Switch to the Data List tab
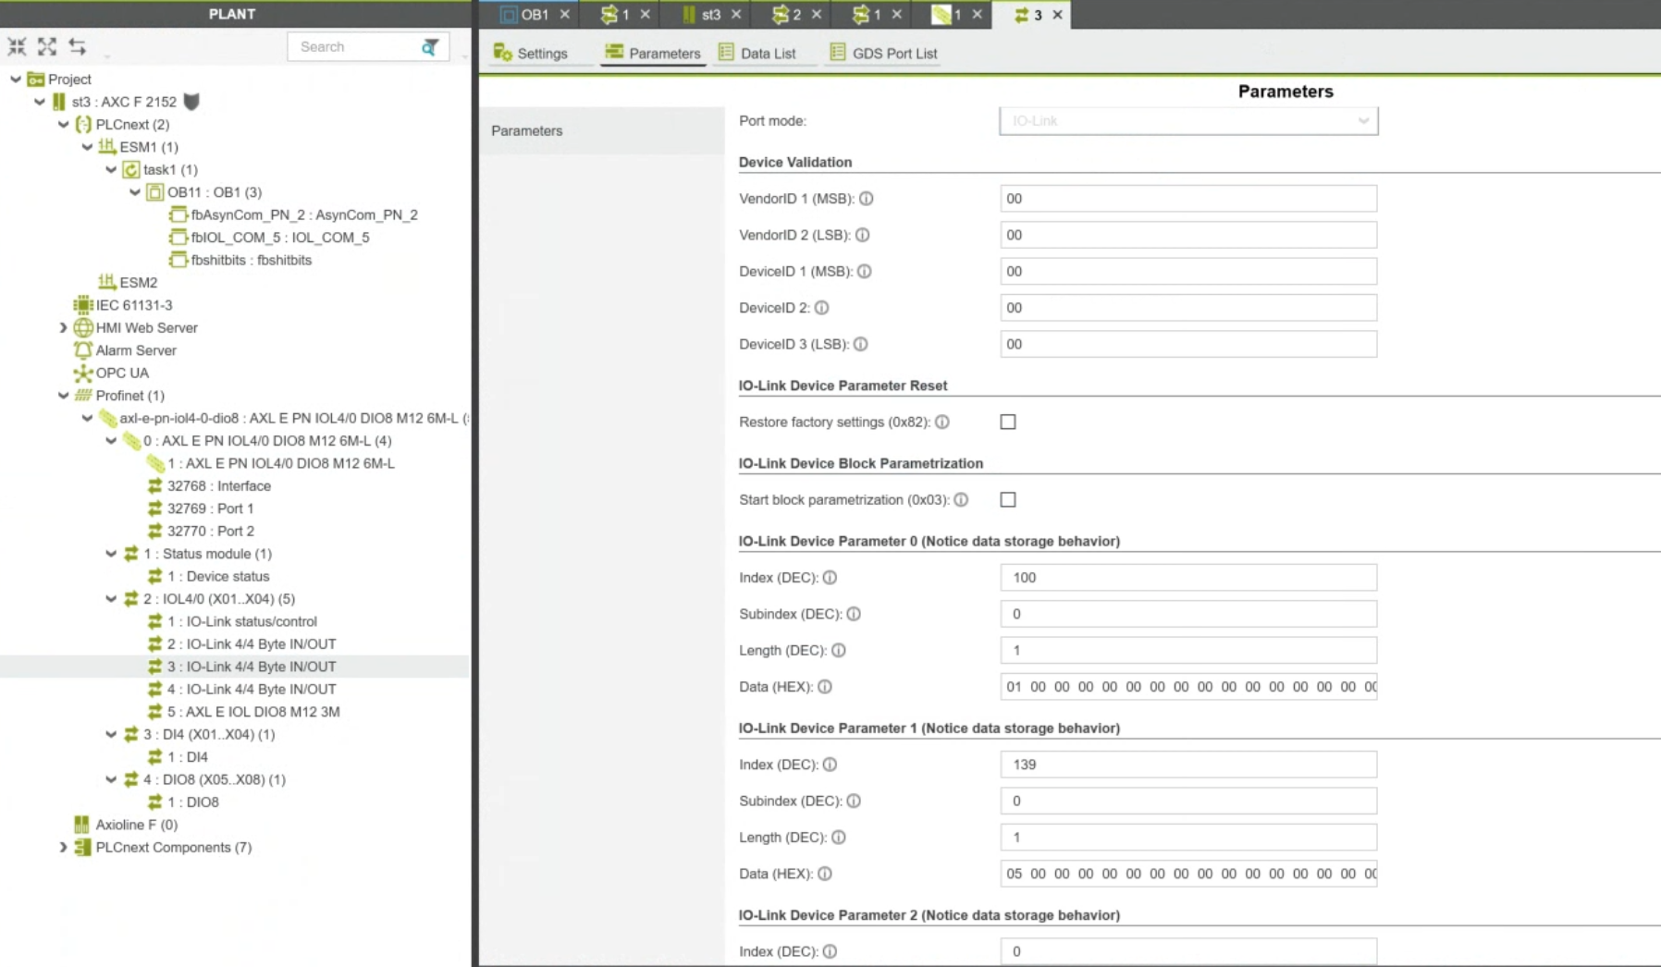Viewport: 1661px width, 967px height. [x=757, y=54]
